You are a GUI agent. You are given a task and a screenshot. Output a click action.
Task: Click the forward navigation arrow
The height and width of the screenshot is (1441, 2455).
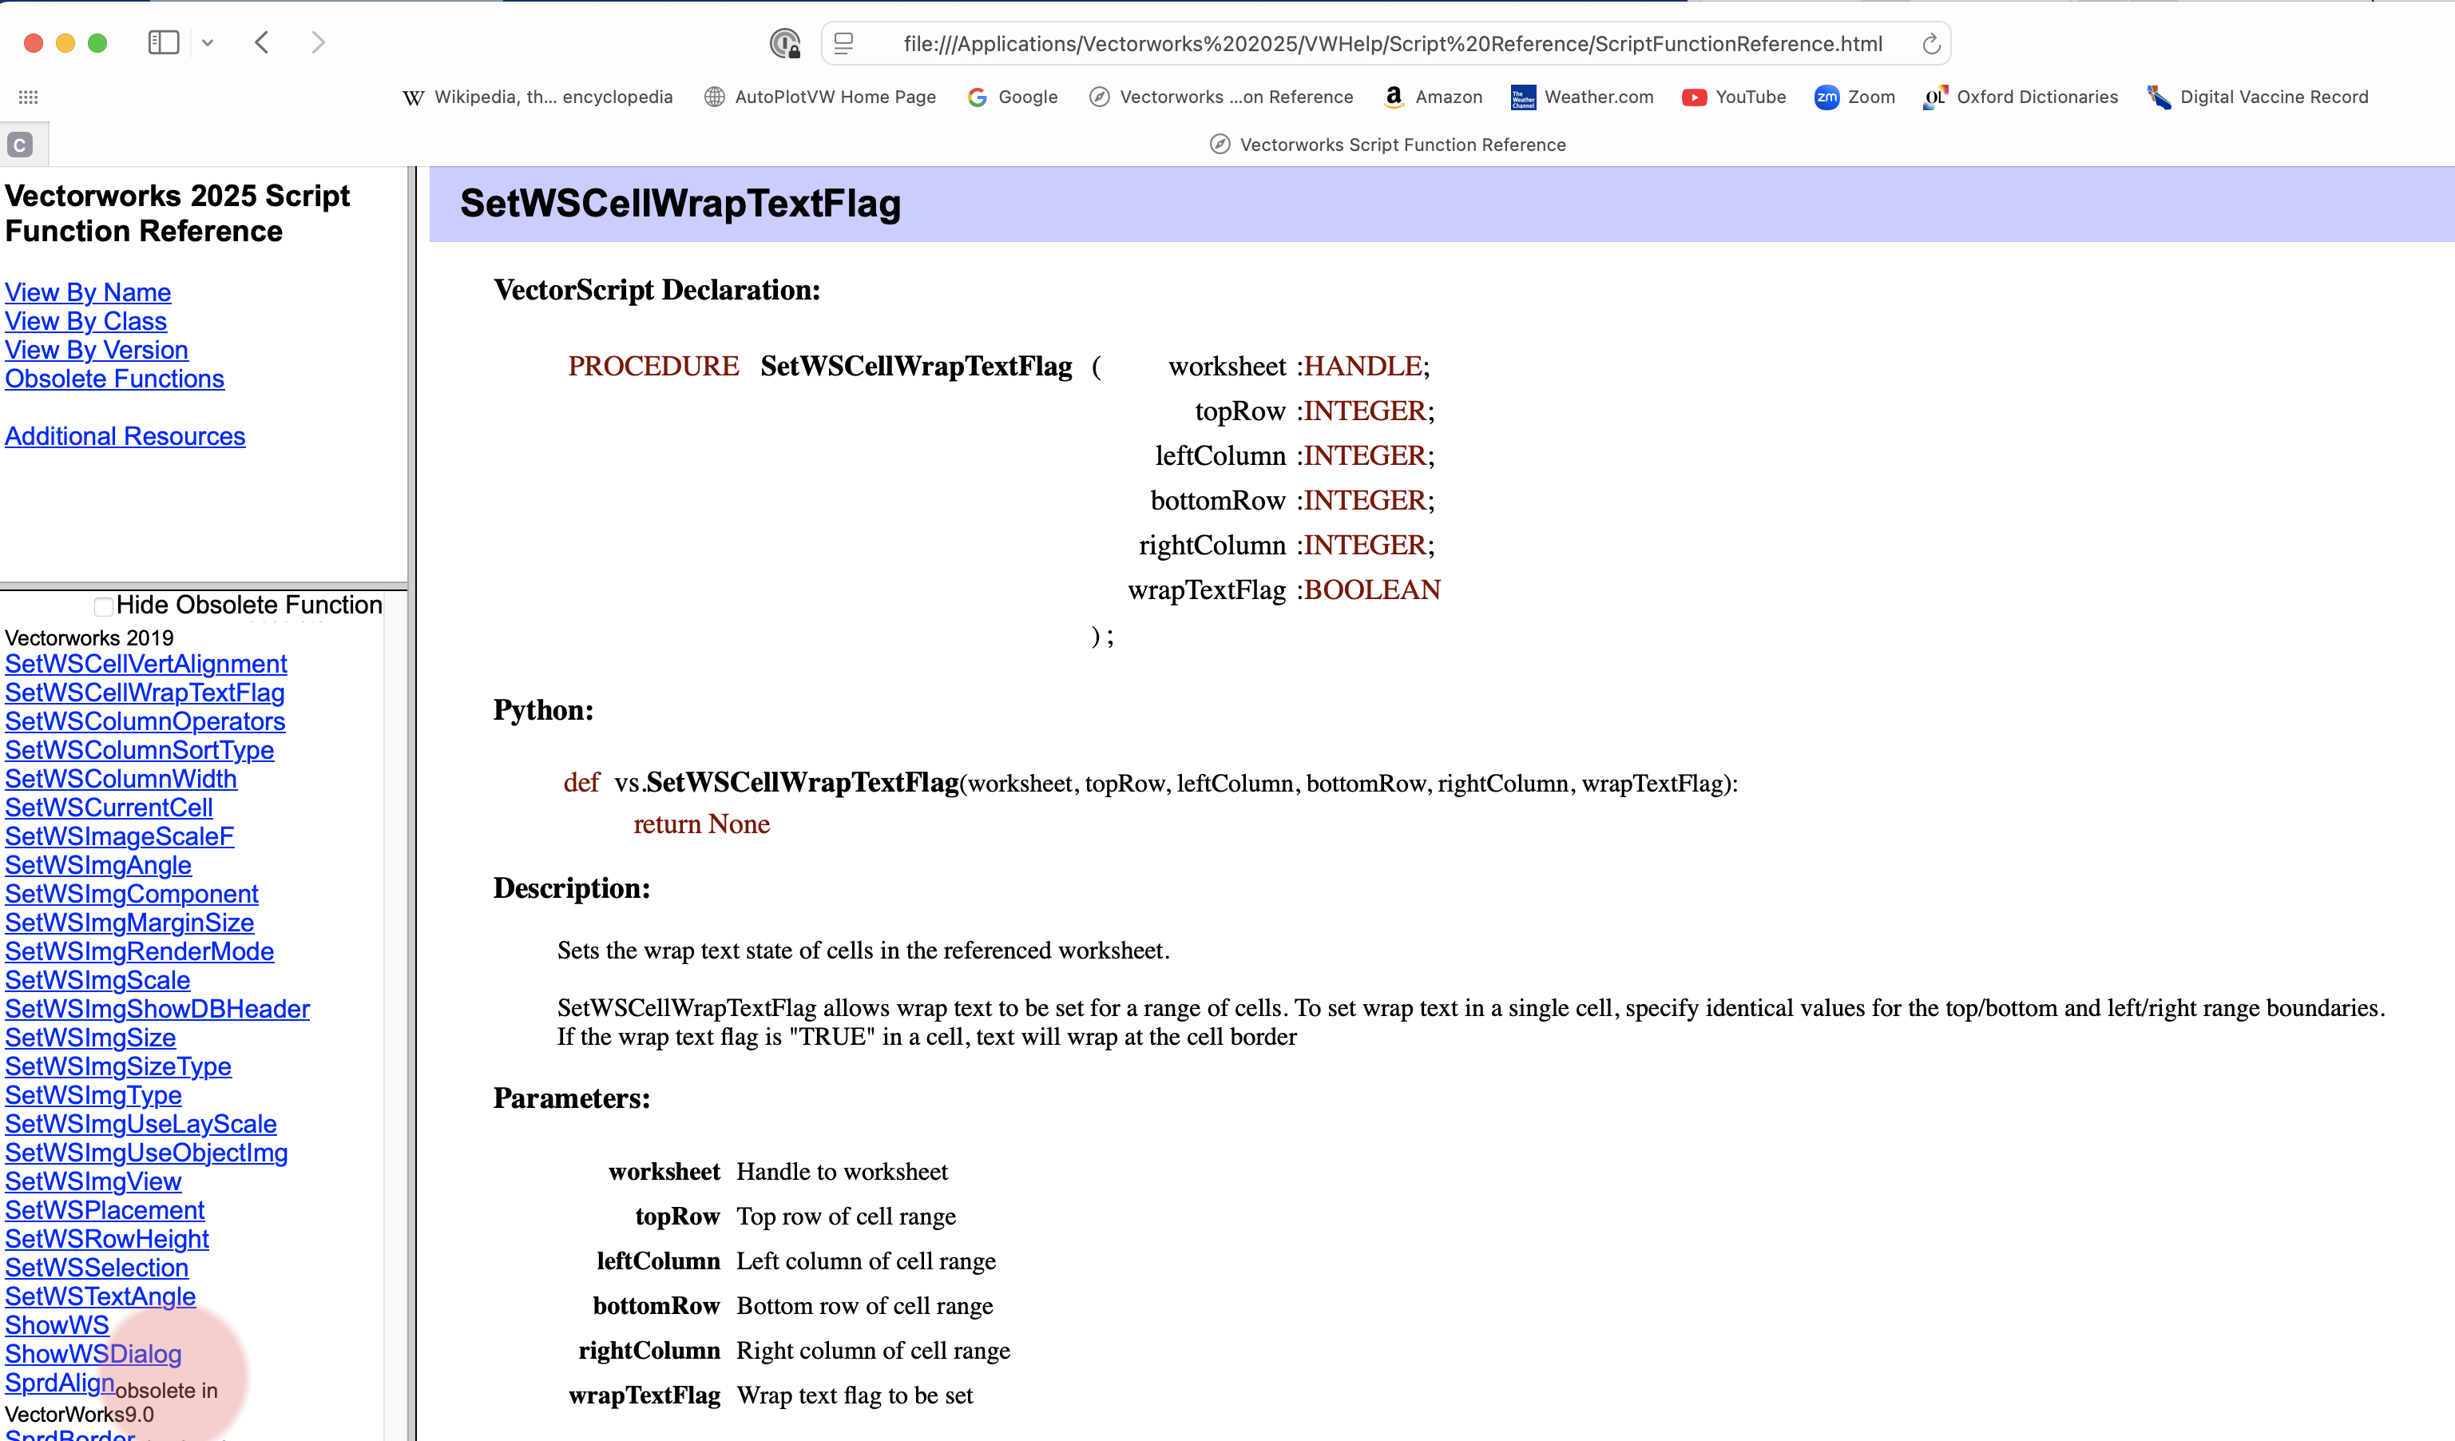[318, 43]
